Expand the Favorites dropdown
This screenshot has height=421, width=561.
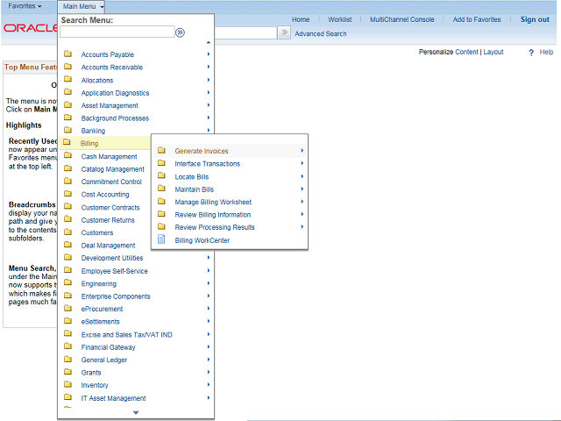tap(25, 6)
